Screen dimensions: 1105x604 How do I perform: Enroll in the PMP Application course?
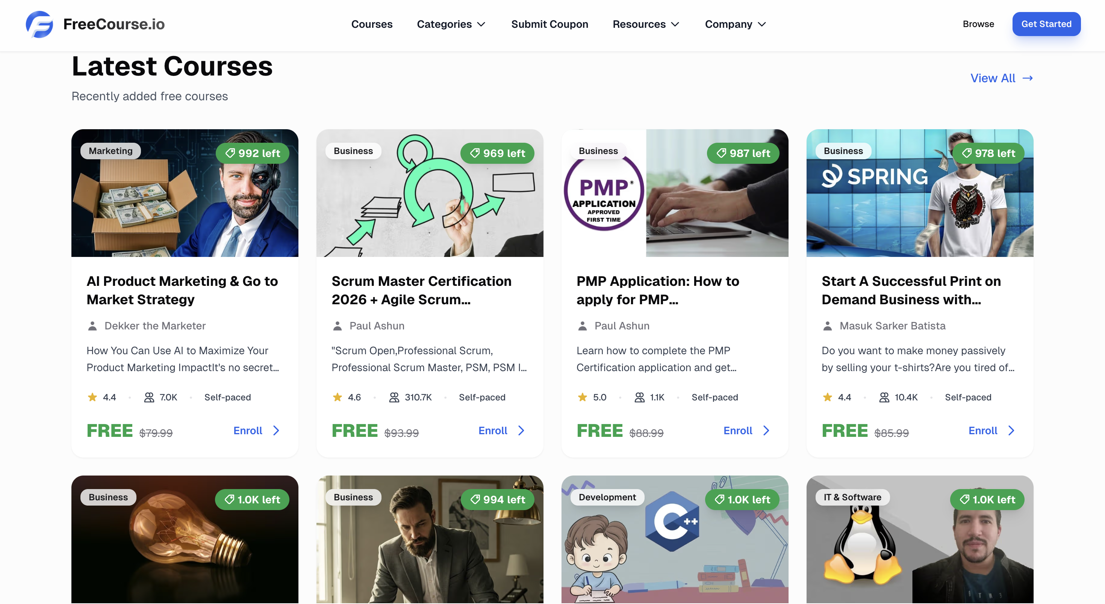point(738,430)
